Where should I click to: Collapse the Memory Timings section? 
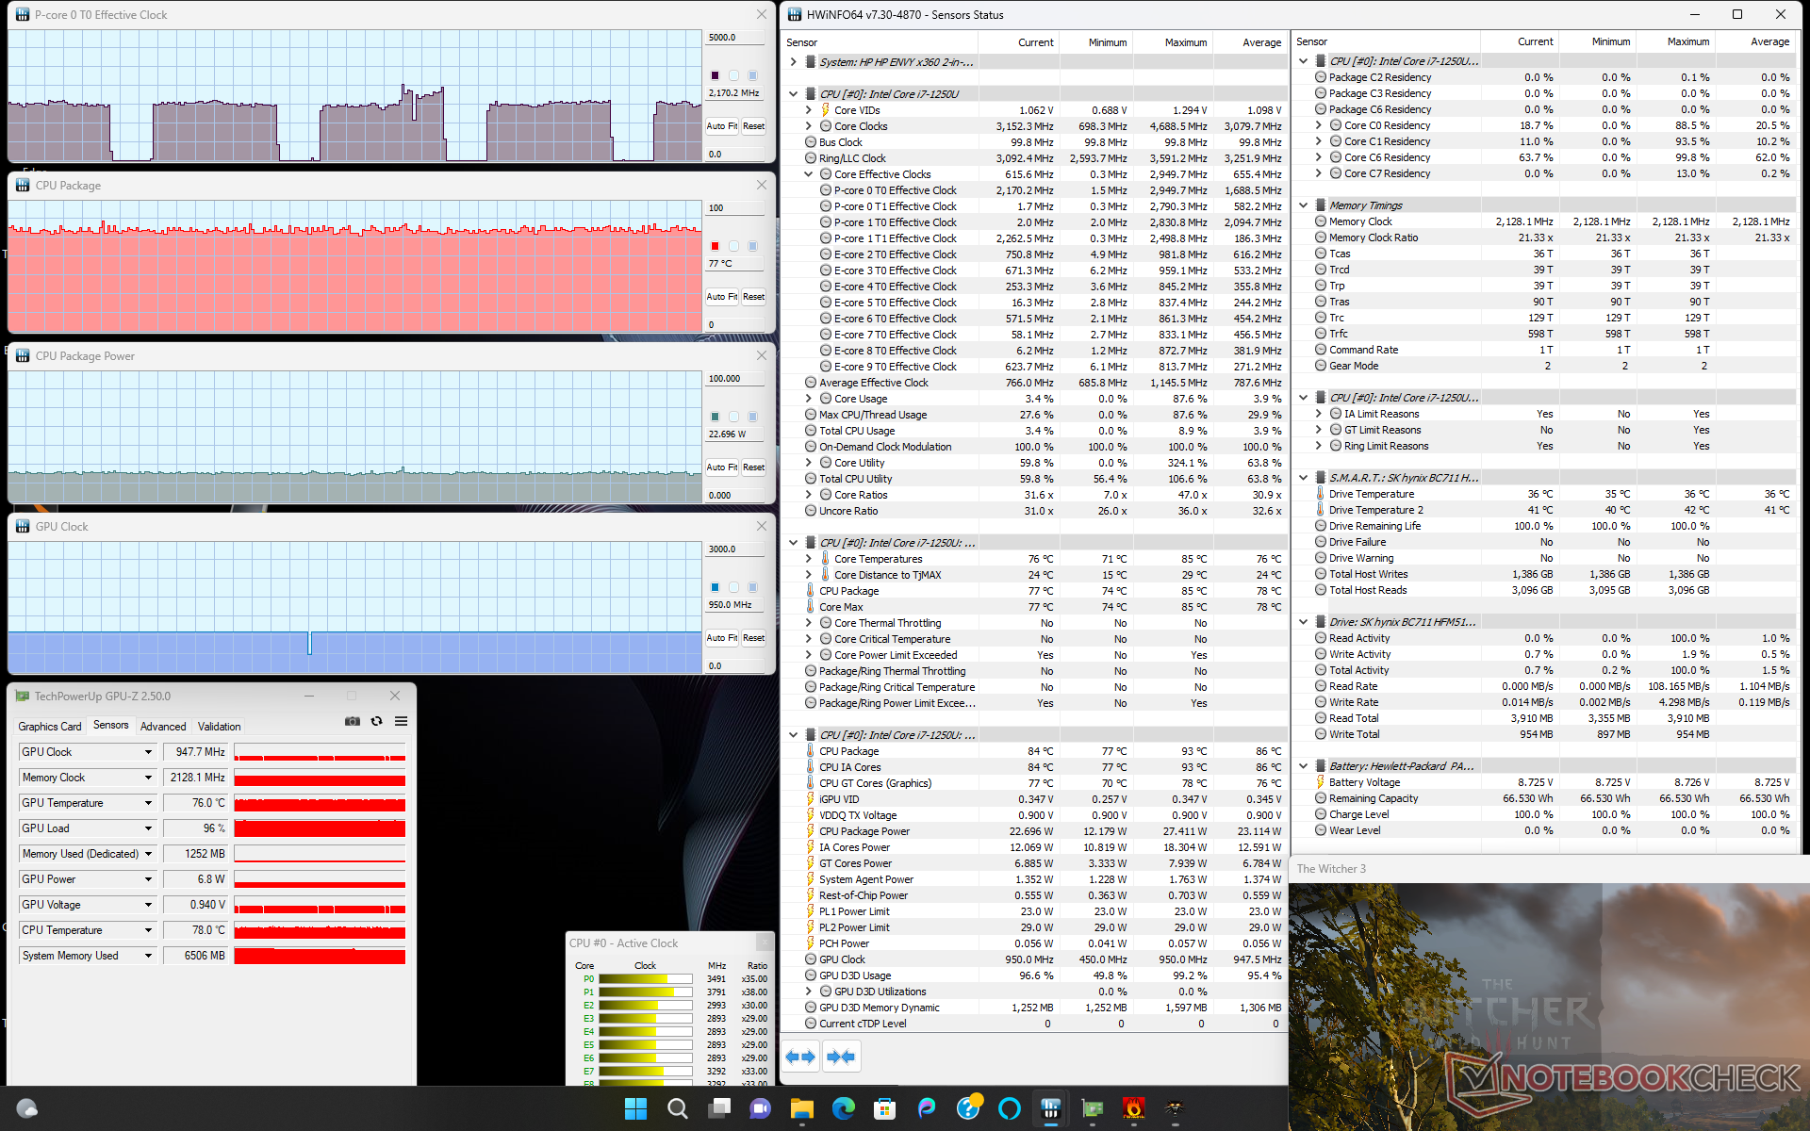[x=1303, y=205]
